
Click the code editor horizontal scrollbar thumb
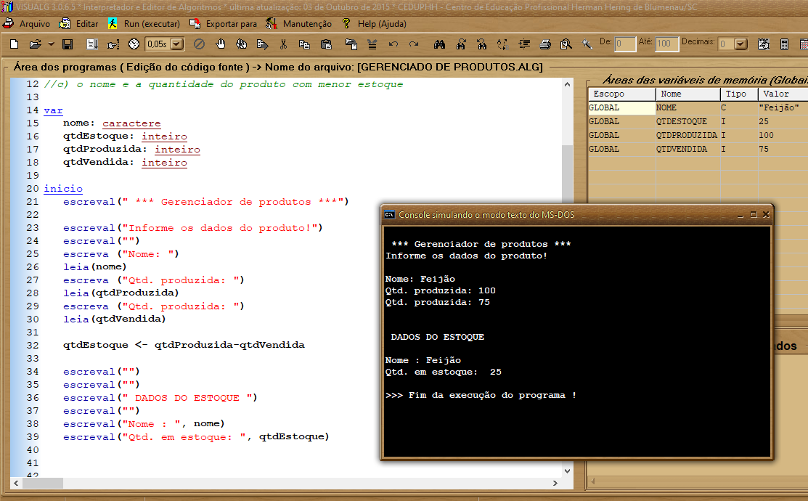click(x=43, y=483)
